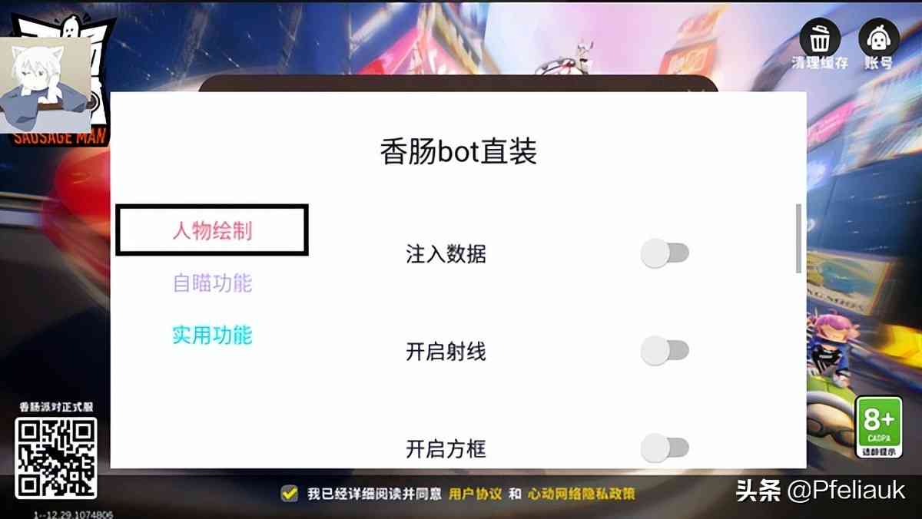This screenshot has height=519, width=922.
Task: Click the 账号 label
Action: click(880, 64)
